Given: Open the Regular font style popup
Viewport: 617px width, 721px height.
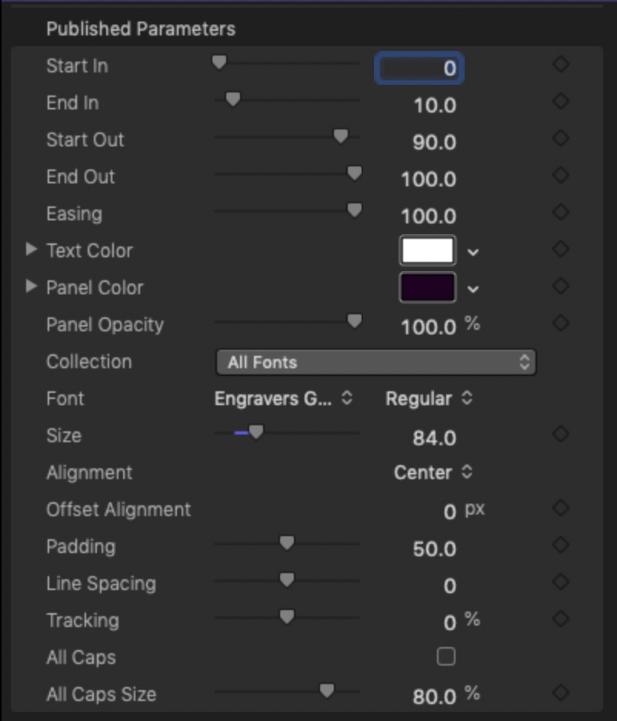Looking at the screenshot, I should 429,399.
